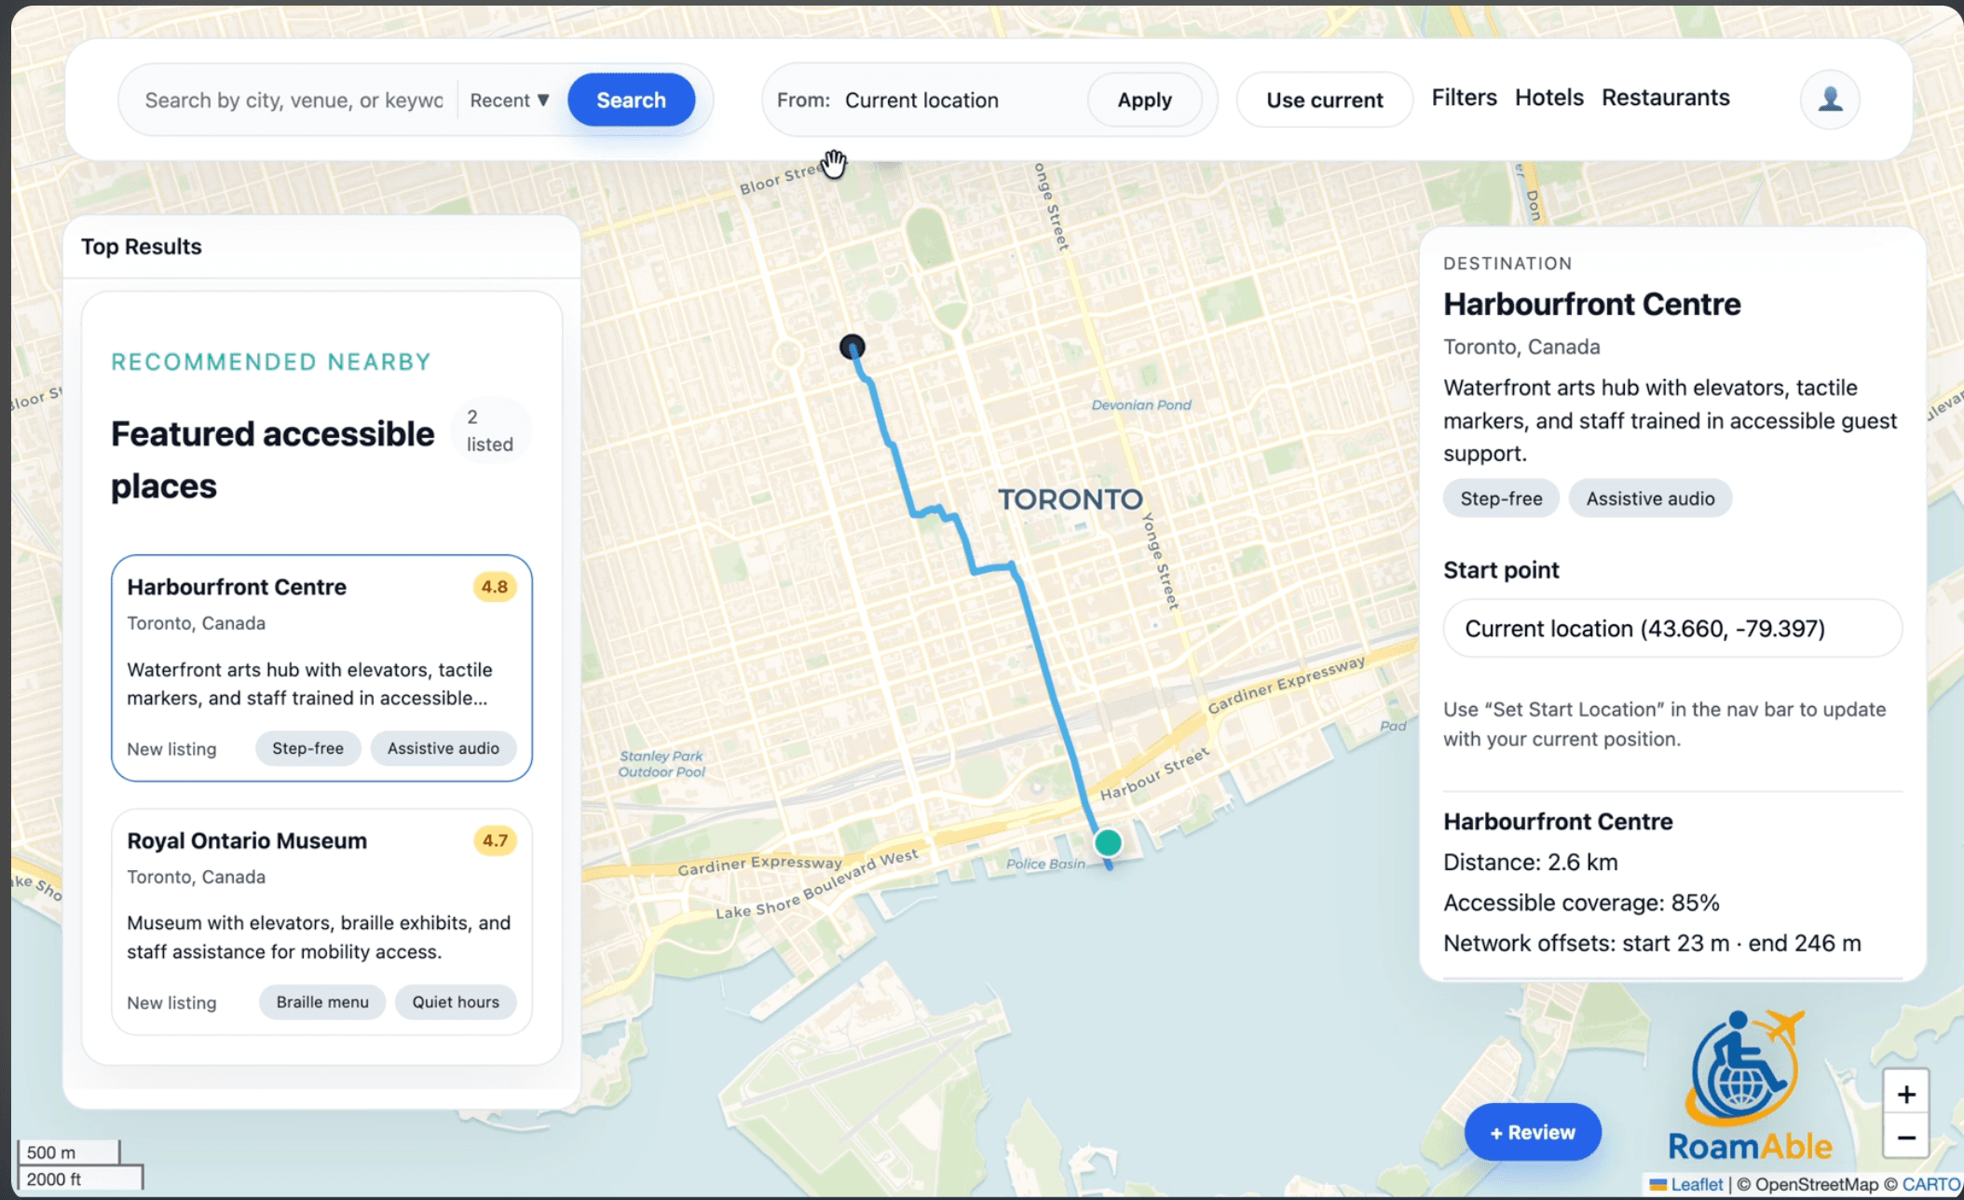Select the Royal Ontario Museum result card
This screenshot has height=1200, width=1964.
click(x=321, y=921)
